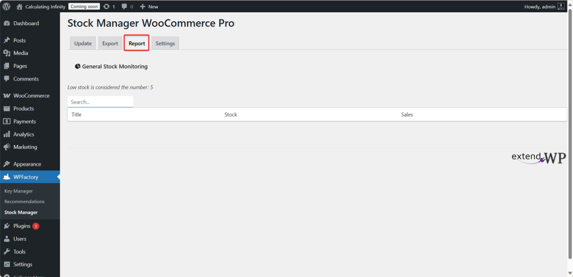573x277 pixels.
Task: Click the WPFactory menu label
Action: (x=26, y=177)
